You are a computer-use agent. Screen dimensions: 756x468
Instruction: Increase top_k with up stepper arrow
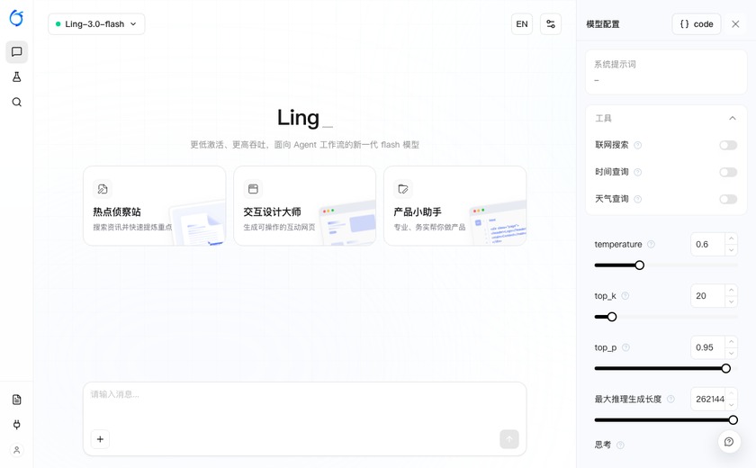pyautogui.click(x=732, y=290)
